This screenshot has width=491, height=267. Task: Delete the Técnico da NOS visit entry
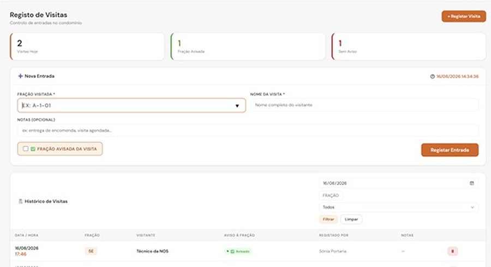[452, 251]
